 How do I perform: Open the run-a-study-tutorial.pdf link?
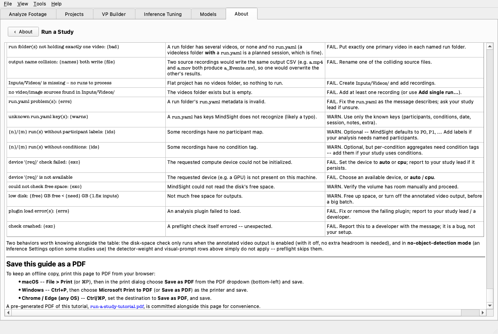click(x=117, y=306)
